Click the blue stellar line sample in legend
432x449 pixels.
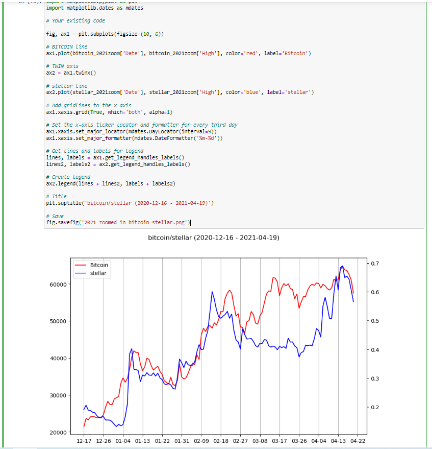tap(81, 273)
